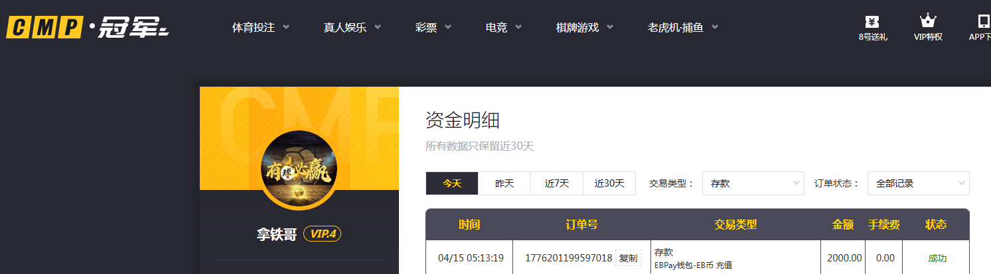Open the 交易类型 dropdown showing 存款
The width and height of the screenshot is (991, 274).
[x=753, y=183]
